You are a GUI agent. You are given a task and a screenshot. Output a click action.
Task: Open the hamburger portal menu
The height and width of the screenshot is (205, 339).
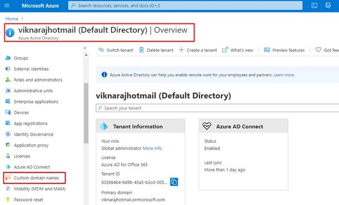(x=7, y=5)
